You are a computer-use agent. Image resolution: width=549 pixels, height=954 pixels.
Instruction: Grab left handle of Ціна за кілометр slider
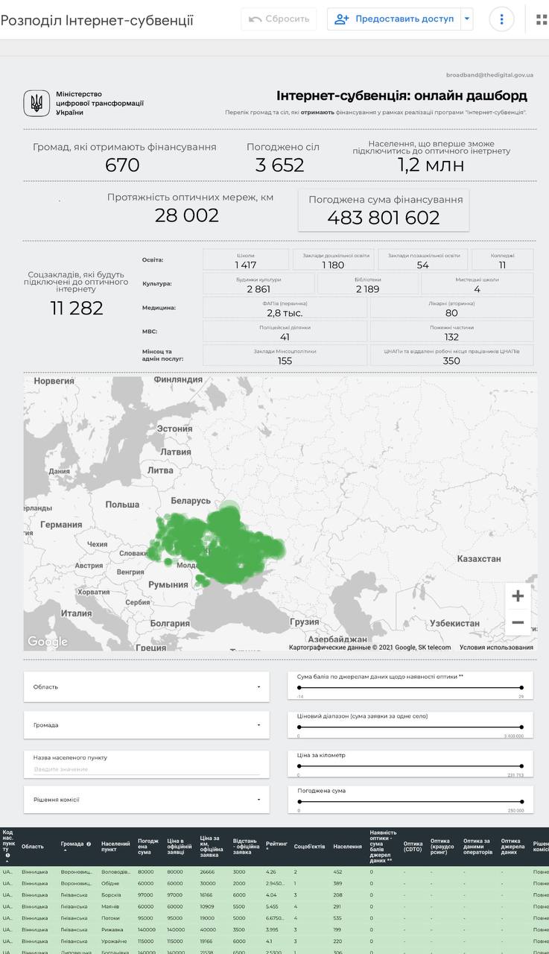[299, 765]
